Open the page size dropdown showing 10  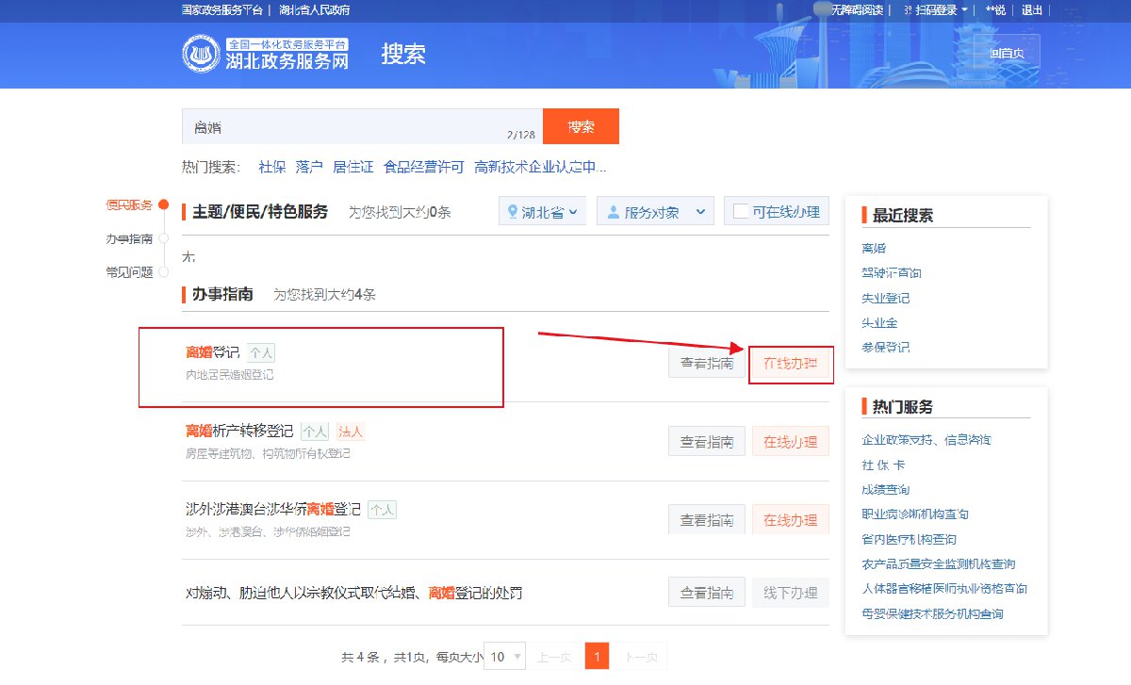pos(503,657)
